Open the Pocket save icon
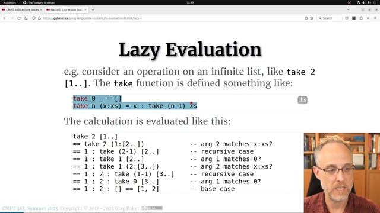The height and width of the screenshot is (213, 380). [x=347, y=18]
